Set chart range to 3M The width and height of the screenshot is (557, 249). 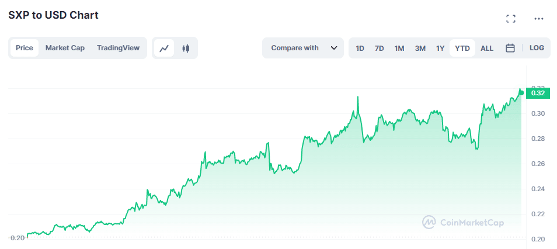click(420, 48)
